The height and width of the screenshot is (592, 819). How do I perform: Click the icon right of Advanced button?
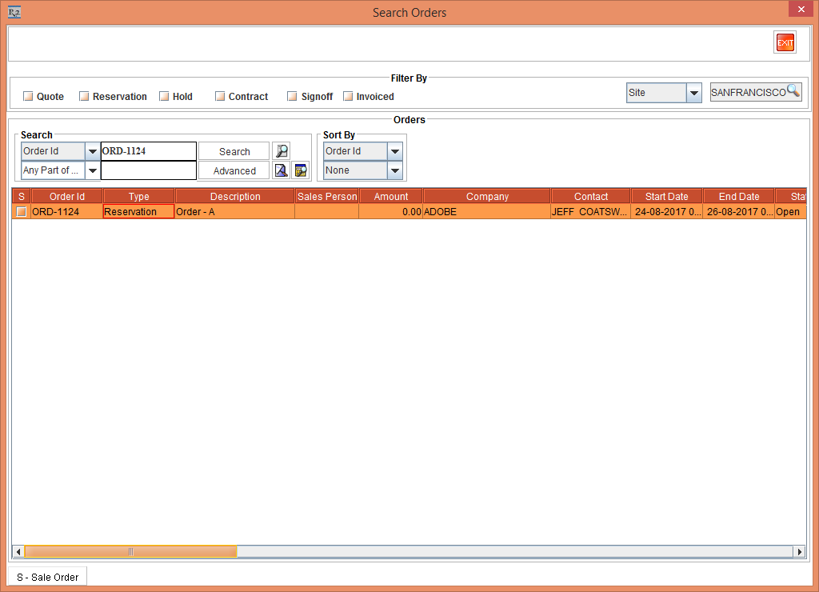point(282,170)
